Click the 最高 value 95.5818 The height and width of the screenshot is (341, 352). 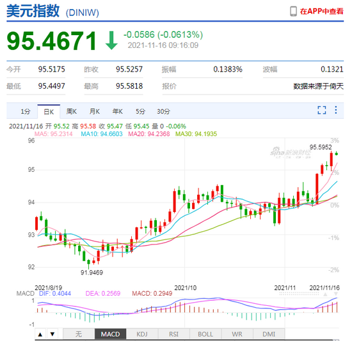click(x=129, y=86)
